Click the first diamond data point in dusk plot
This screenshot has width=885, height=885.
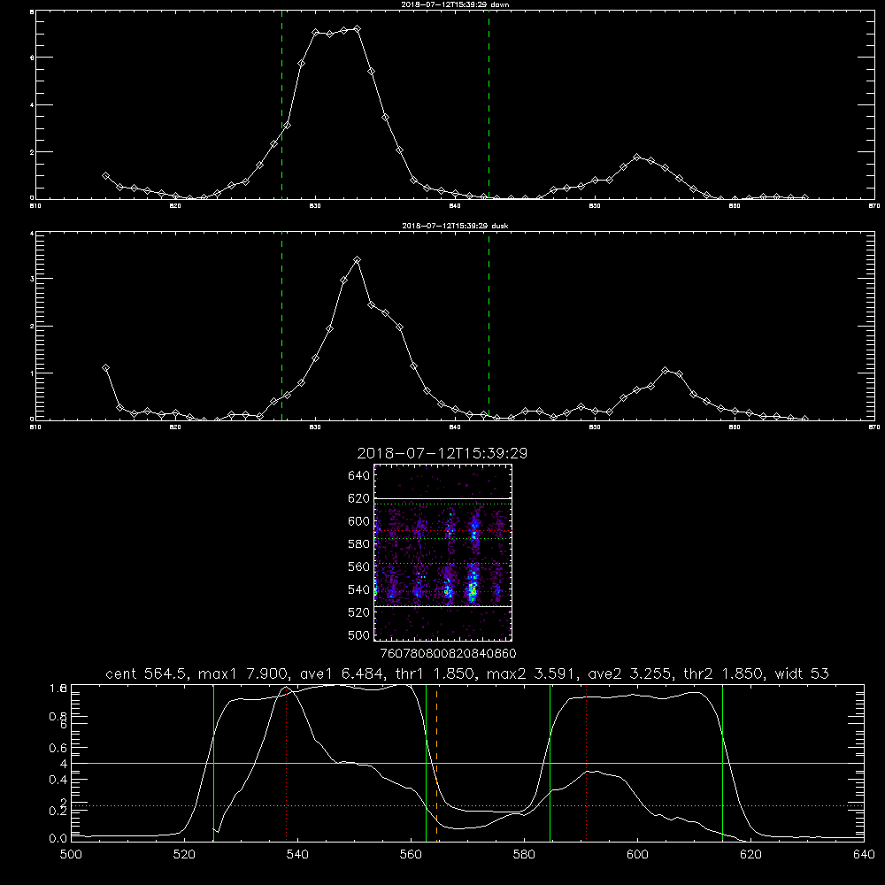105,368
